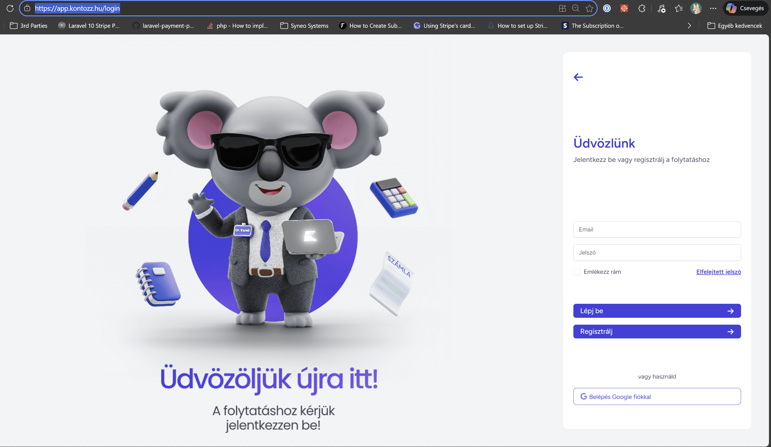Click the back arrow on login card
This screenshot has height=447, width=771.
tap(578, 77)
